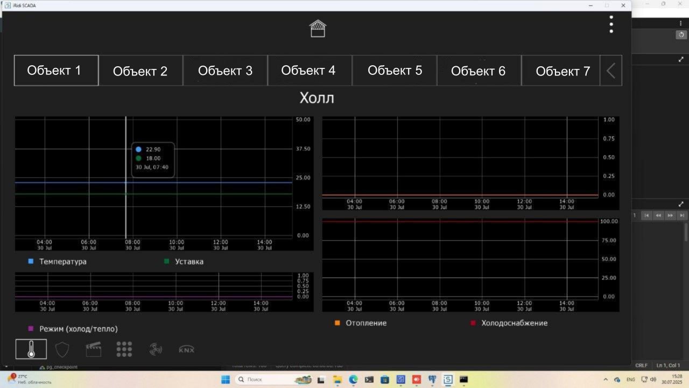This screenshot has height=388, width=689.
Task: Toggle the Уставка series legend
Action: coord(184,261)
